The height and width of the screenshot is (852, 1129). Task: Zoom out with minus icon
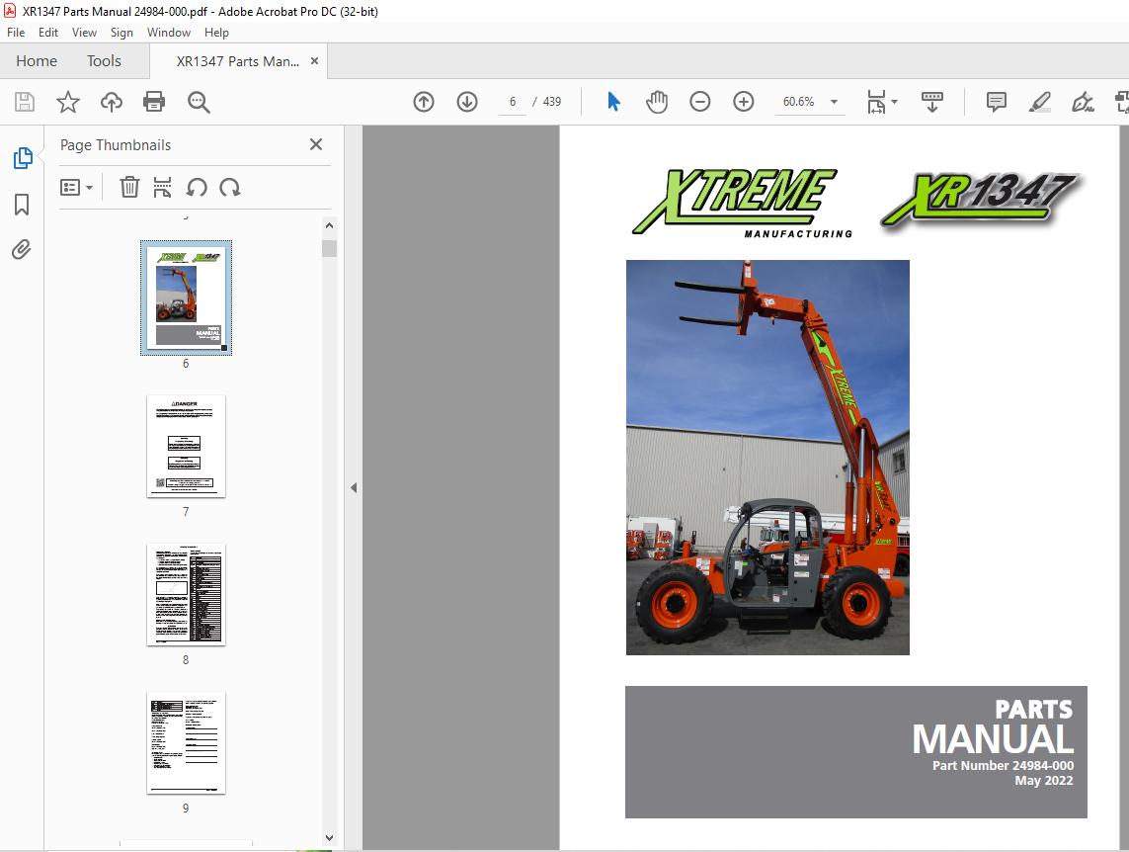pos(700,102)
